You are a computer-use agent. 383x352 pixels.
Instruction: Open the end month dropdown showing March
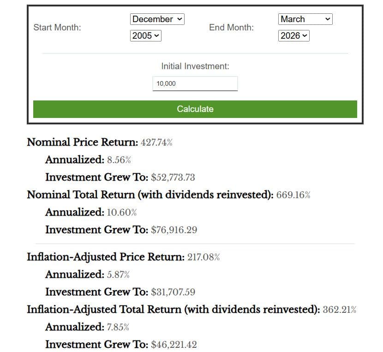[x=305, y=19]
